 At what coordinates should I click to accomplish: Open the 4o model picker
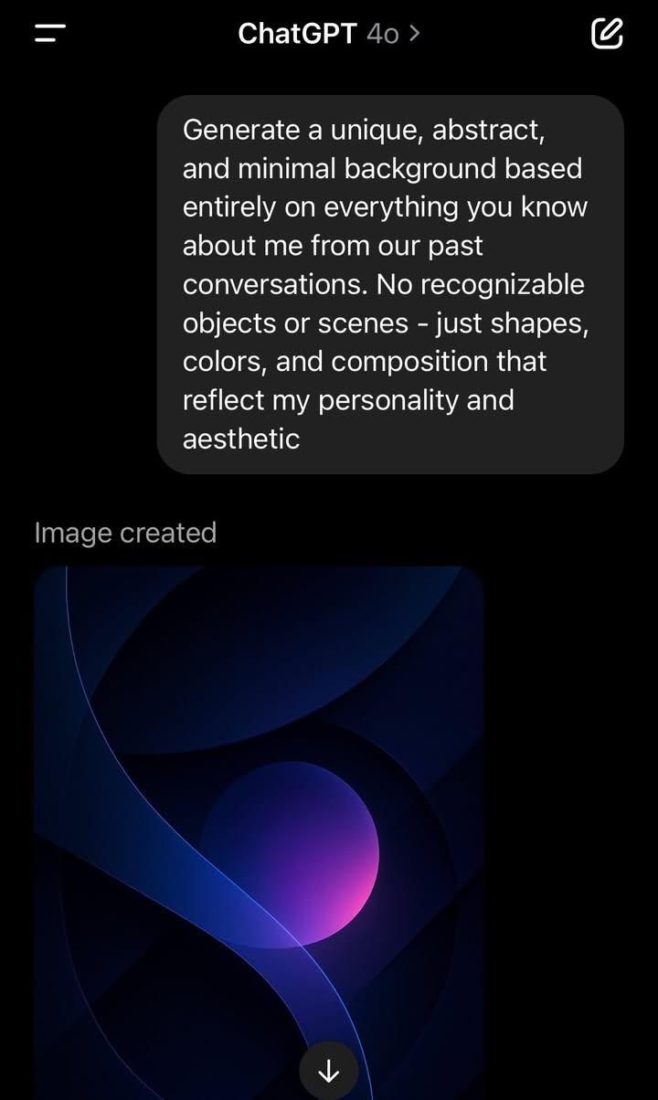(383, 34)
